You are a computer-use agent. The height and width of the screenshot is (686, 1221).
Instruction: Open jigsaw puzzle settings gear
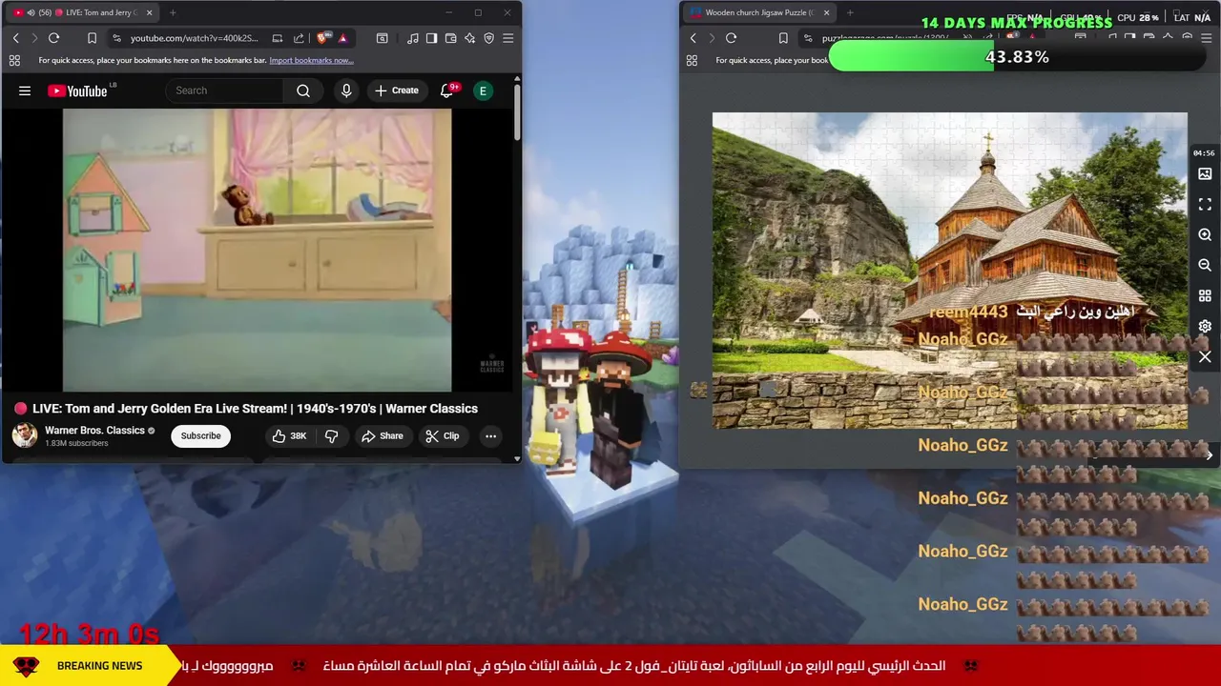(x=1205, y=326)
